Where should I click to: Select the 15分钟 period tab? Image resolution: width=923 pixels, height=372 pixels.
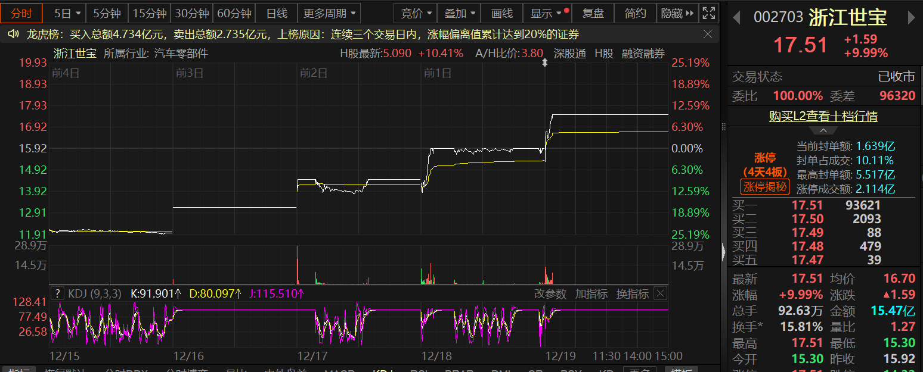(149, 13)
